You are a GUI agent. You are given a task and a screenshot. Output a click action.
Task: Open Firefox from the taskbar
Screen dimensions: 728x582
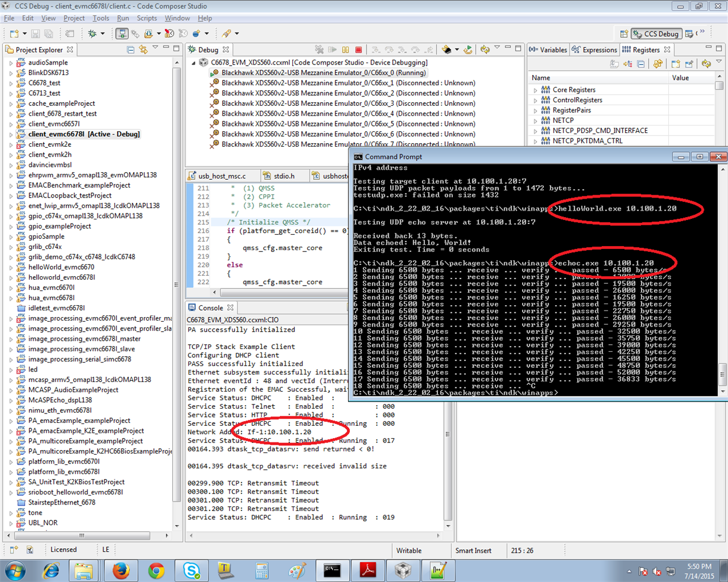(x=121, y=570)
